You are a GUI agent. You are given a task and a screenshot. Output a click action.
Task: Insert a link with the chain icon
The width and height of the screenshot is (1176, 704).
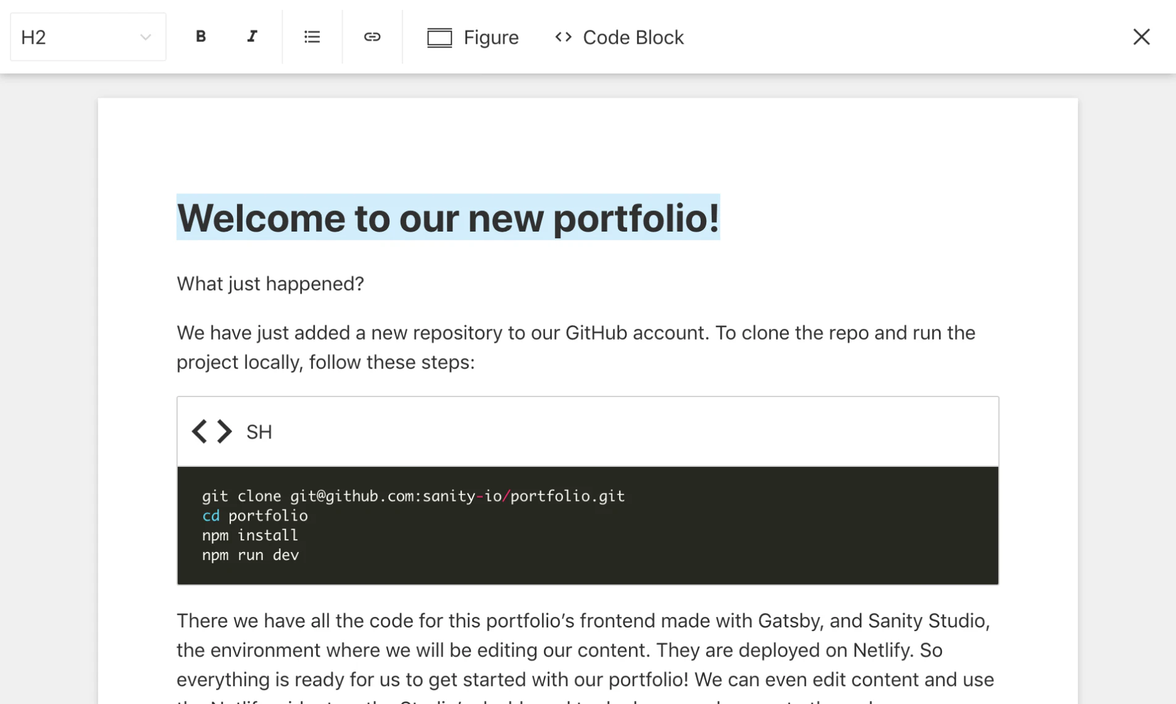[372, 37]
